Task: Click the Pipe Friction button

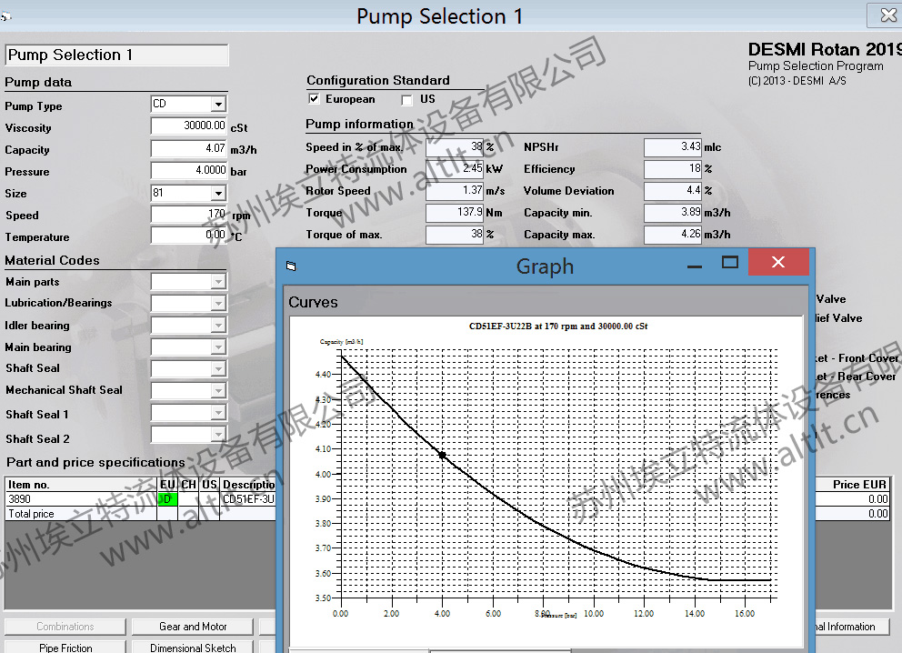Action: click(x=65, y=648)
